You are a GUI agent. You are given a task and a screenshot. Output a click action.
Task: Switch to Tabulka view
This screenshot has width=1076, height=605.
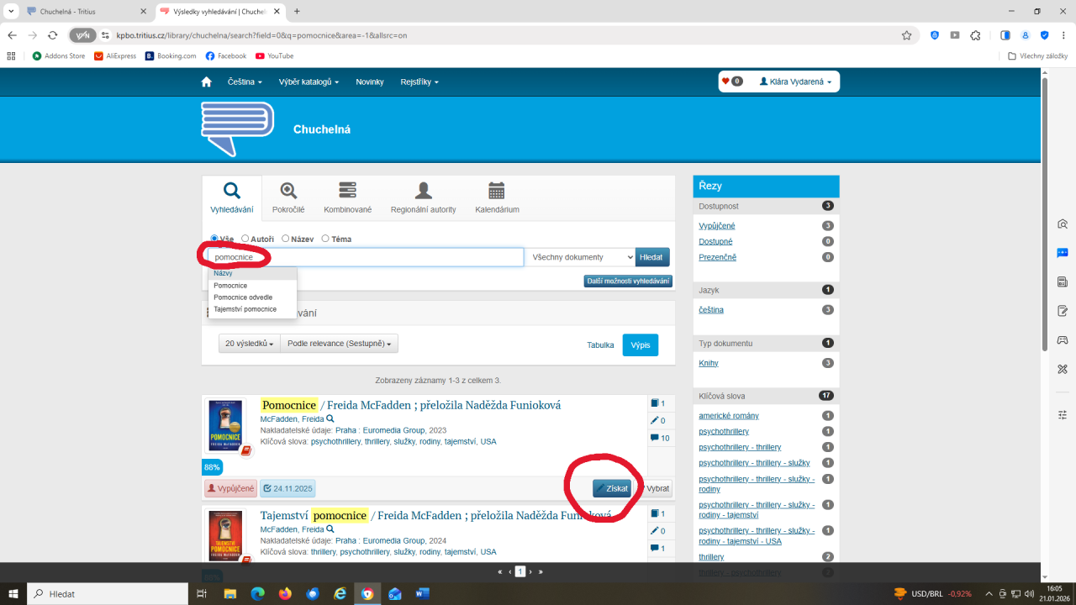(x=600, y=345)
